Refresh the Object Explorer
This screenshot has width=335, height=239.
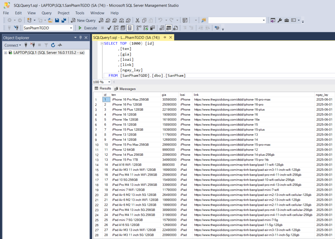[x=53, y=45]
